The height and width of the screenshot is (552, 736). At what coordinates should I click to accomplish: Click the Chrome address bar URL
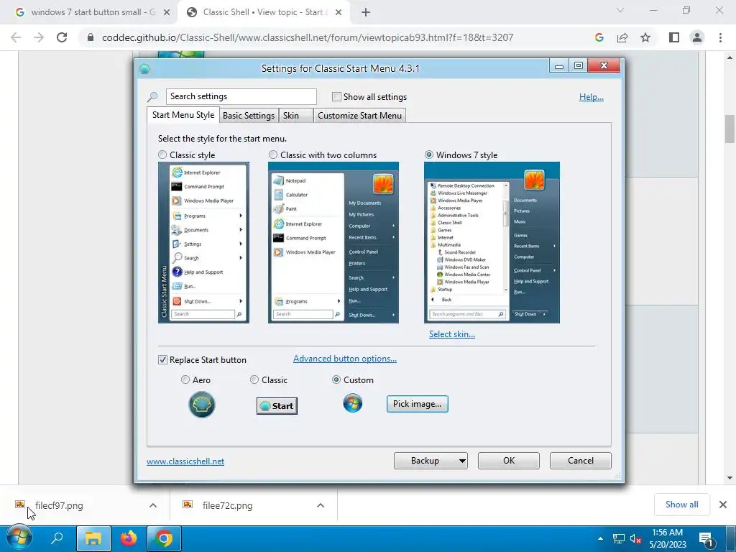(x=308, y=37)
